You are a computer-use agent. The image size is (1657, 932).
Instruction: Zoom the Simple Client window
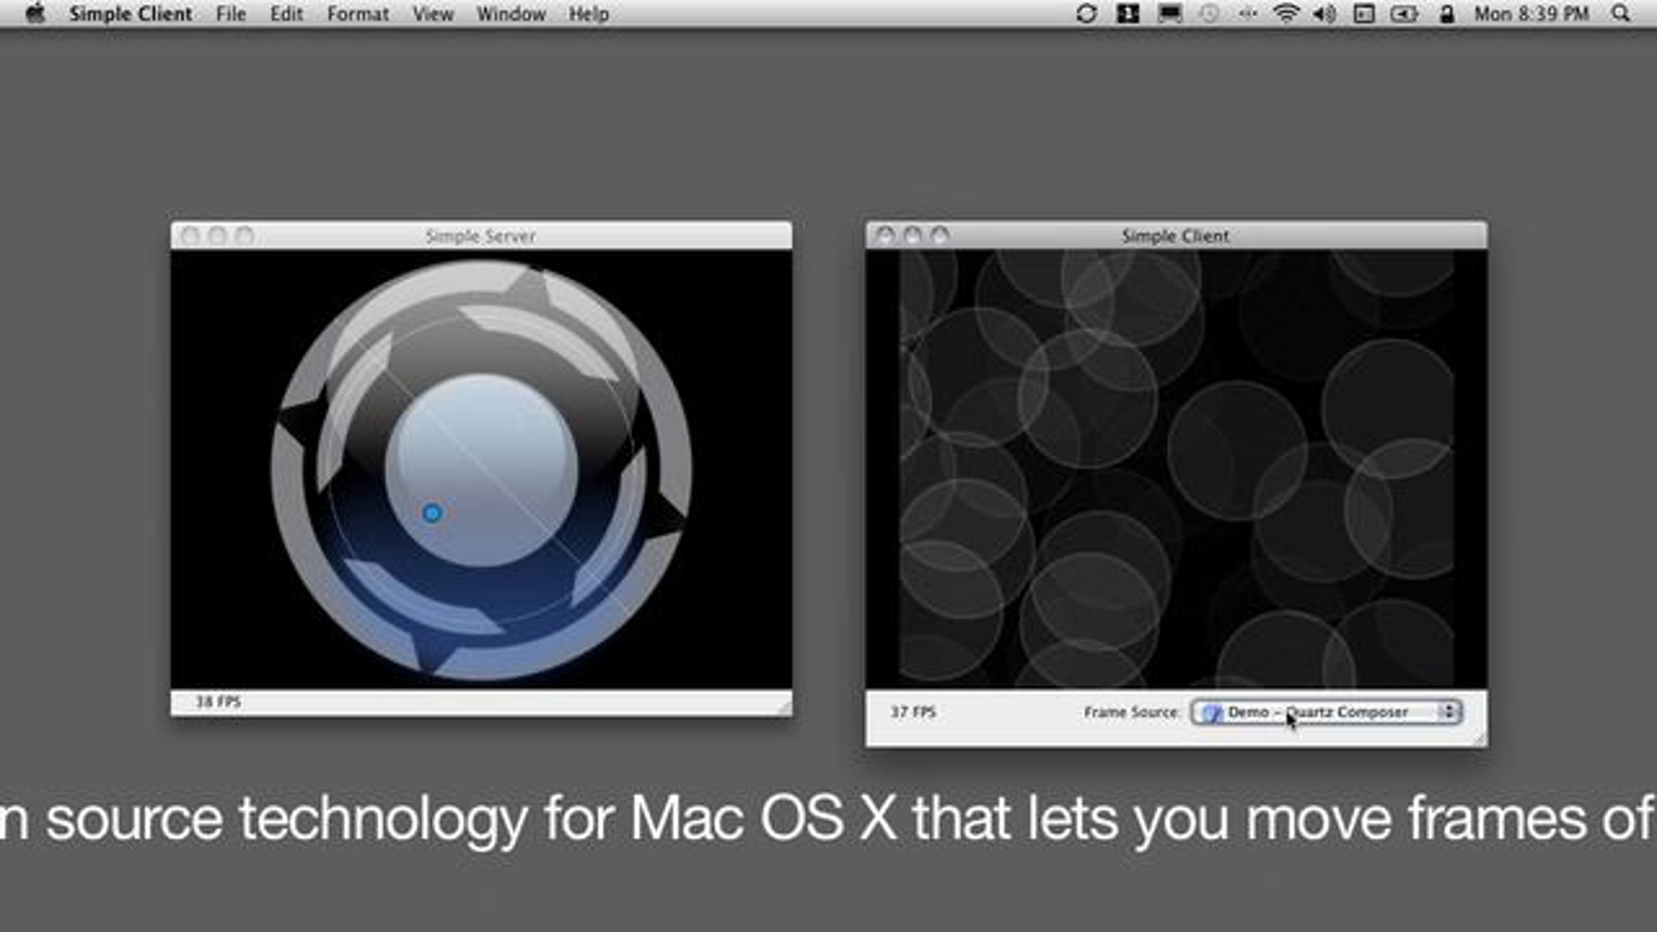click(x=940, y=236)
